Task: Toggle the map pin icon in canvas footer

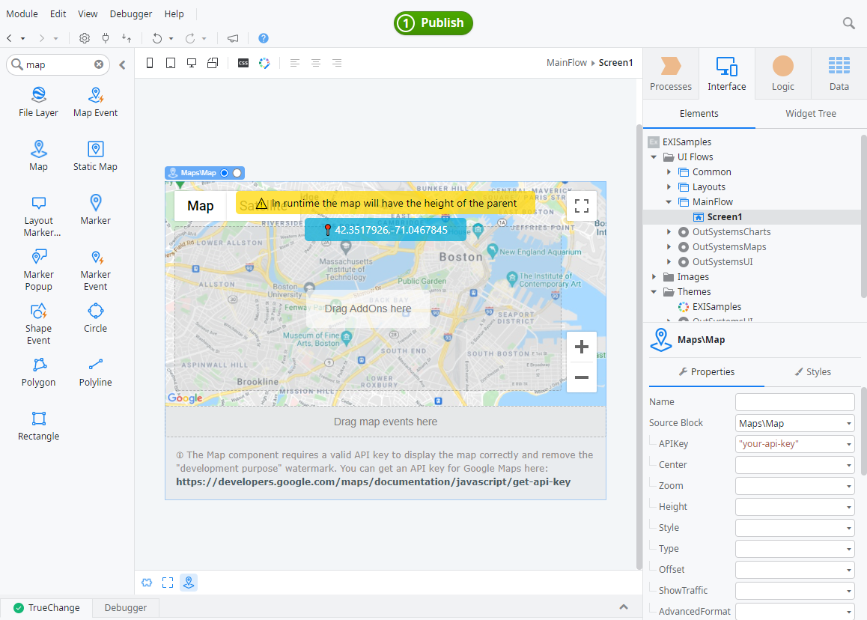Action: [x=189, y=583]
